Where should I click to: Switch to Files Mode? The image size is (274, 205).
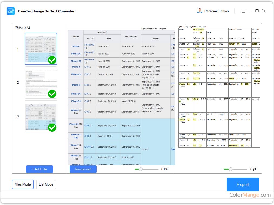pos(23,184)
